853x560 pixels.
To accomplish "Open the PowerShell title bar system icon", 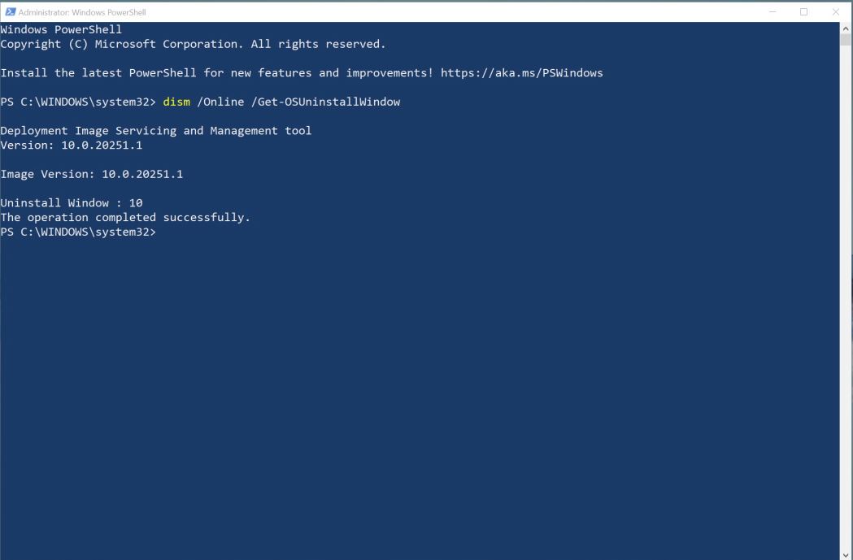I will click(11, 11).
